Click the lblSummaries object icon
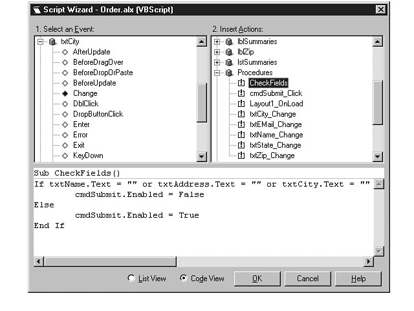The height and width of the screenshot is (311, 414). pos(228,41)
